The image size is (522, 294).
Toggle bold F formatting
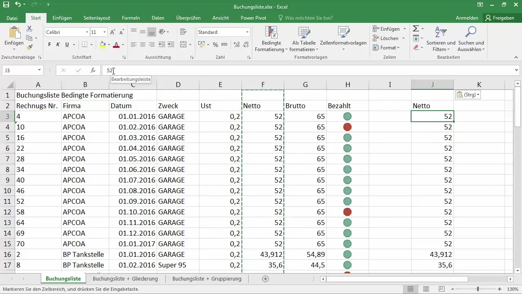pyautogui.click(x=49, y=45)
